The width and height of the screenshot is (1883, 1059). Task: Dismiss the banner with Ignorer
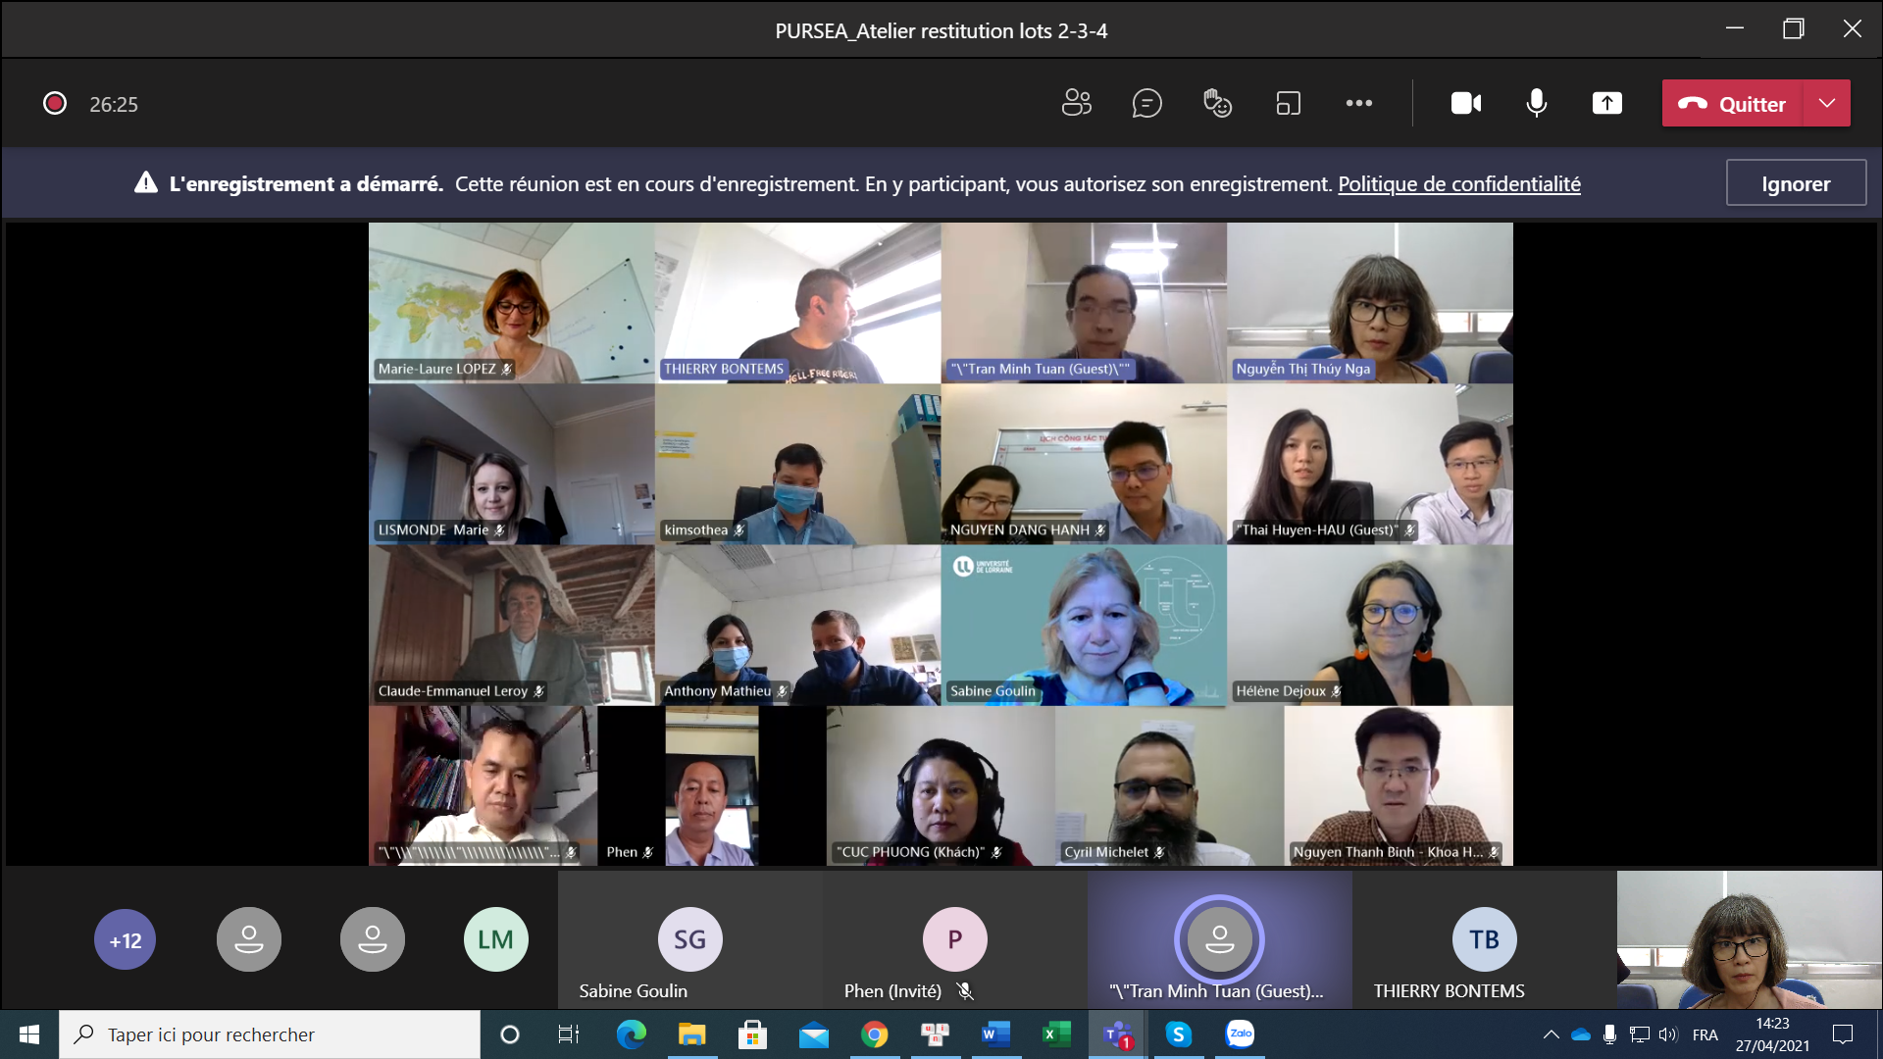[x=1795, y=183]
